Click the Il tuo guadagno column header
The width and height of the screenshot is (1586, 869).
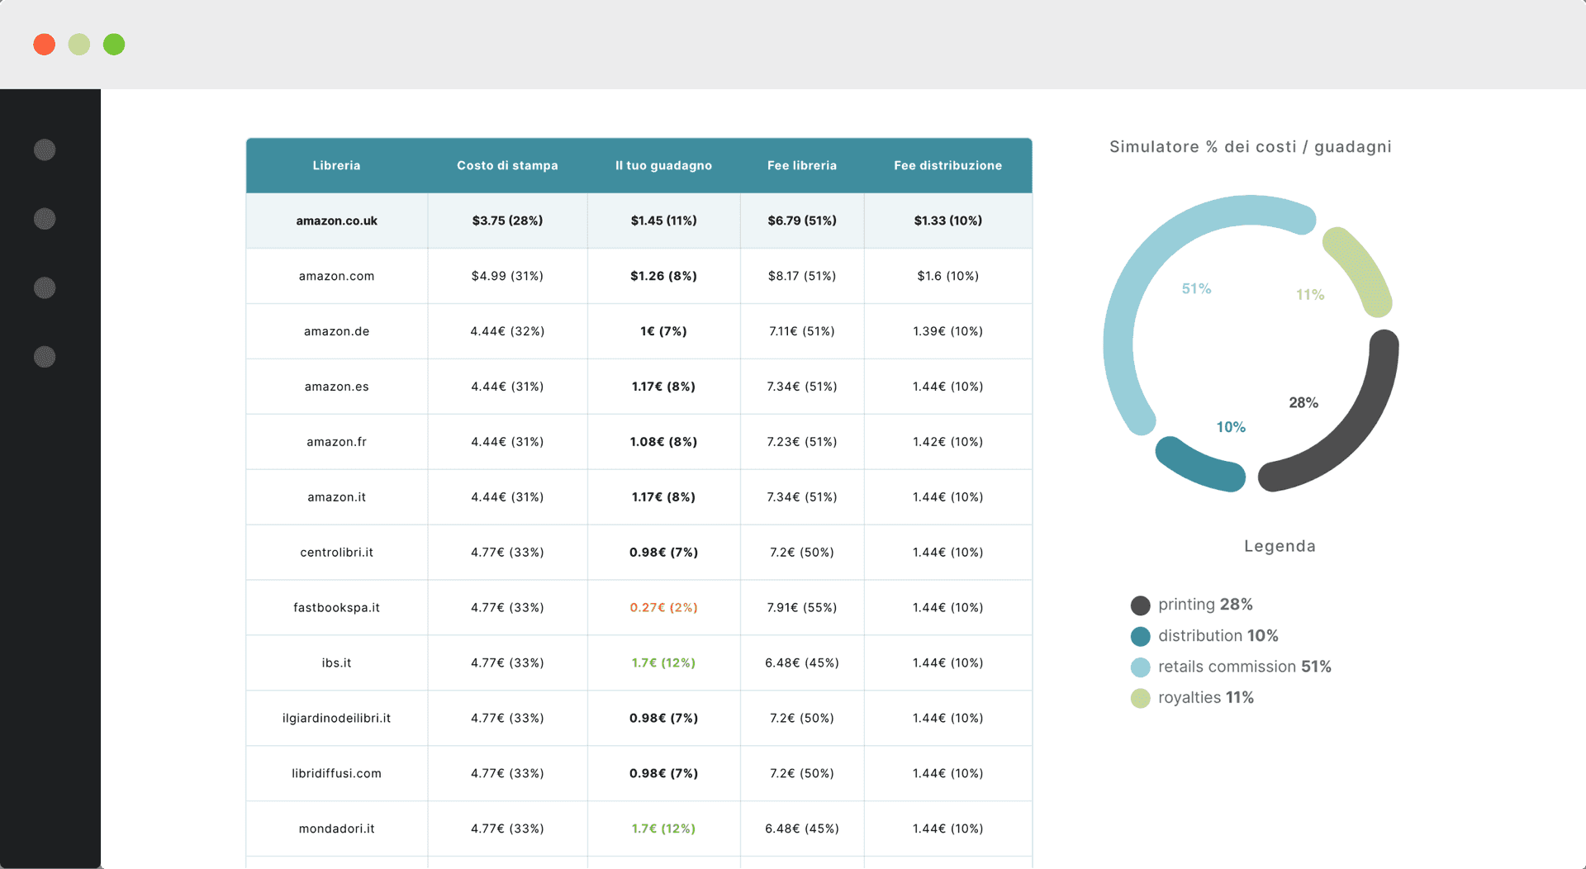[663, 165]
